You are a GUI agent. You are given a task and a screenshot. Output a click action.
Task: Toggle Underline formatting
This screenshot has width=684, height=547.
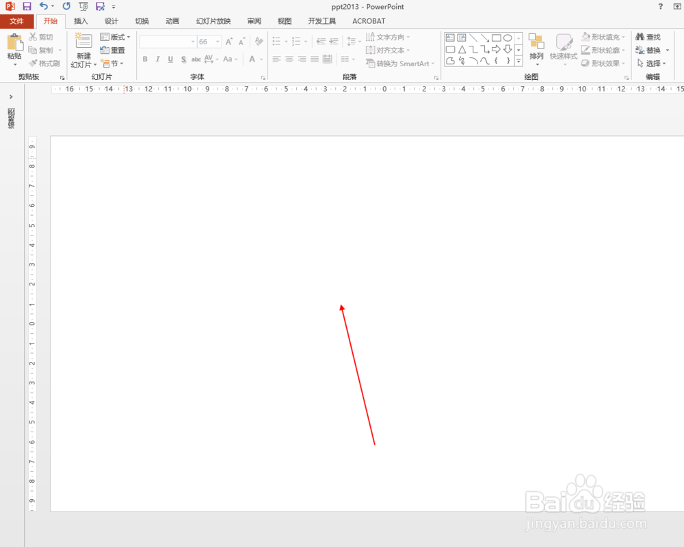pos(170,59)
